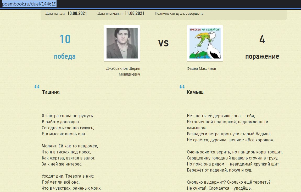The width and height of the screenshot is (301, 192).
Task: Click the winning score 10
Action: click(x=65, y=39)
